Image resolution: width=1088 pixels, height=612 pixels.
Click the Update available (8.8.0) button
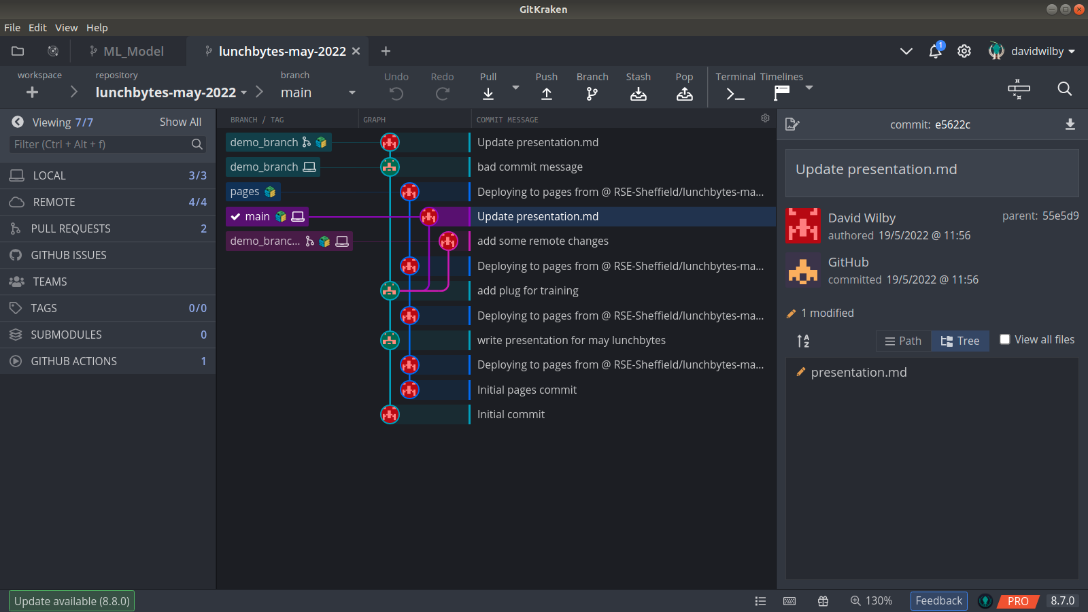click(x=71, y=601)
